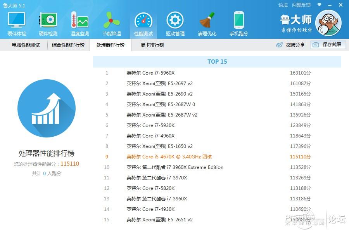Click score 113528分
Viewport: 349px width, 233px height.
(300, 167)
